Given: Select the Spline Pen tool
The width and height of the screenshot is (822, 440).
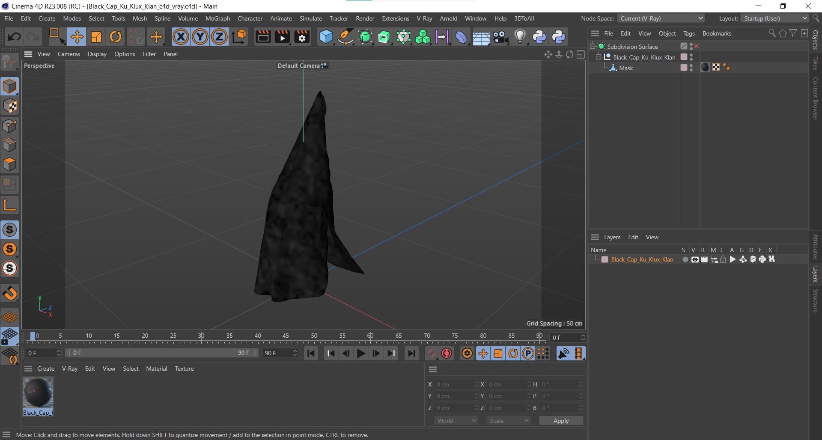Looking at the screenshot, I should (345, 37).
